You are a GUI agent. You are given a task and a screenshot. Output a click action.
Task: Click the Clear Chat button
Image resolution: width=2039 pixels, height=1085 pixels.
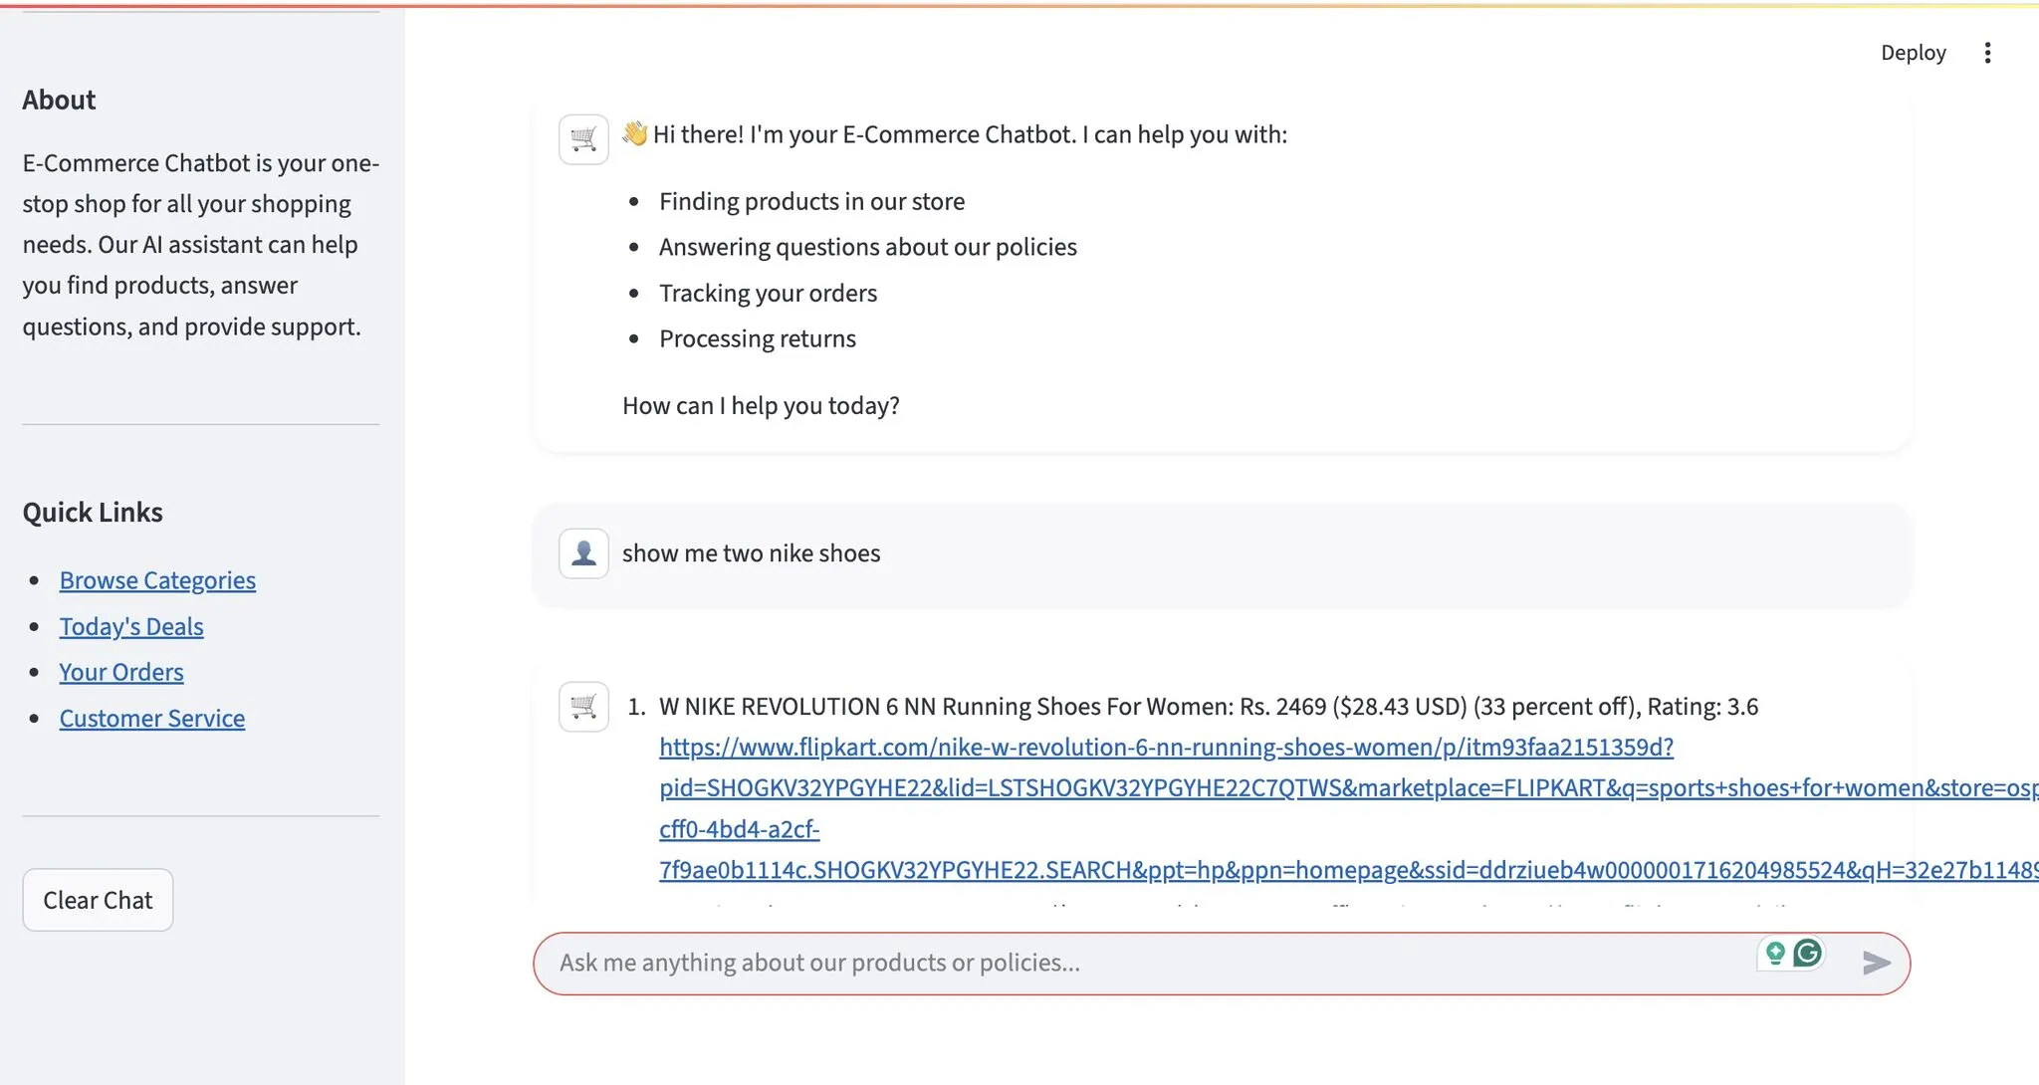(97, 899)
